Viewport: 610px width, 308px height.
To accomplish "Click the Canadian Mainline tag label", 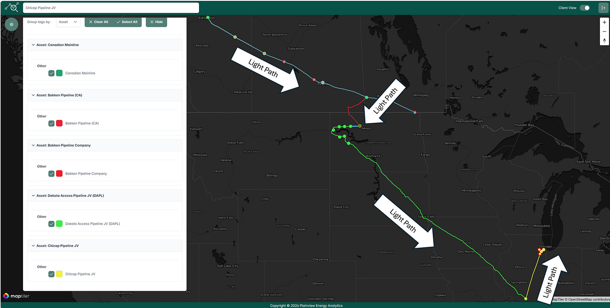I will point(80,73).
